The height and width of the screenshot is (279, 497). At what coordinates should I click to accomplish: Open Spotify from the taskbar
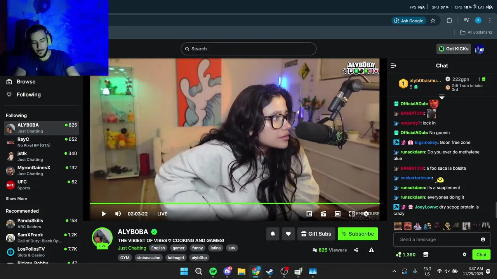[213, 271]
